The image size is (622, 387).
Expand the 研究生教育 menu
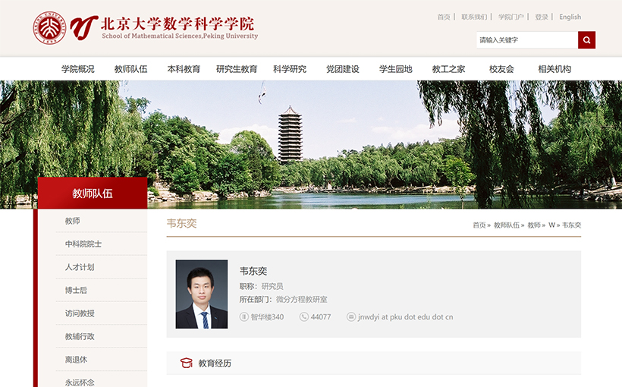[237, 69]
